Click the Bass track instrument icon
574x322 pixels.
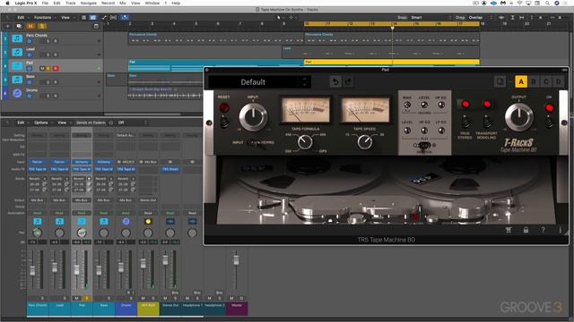click(x=17, y=80)
